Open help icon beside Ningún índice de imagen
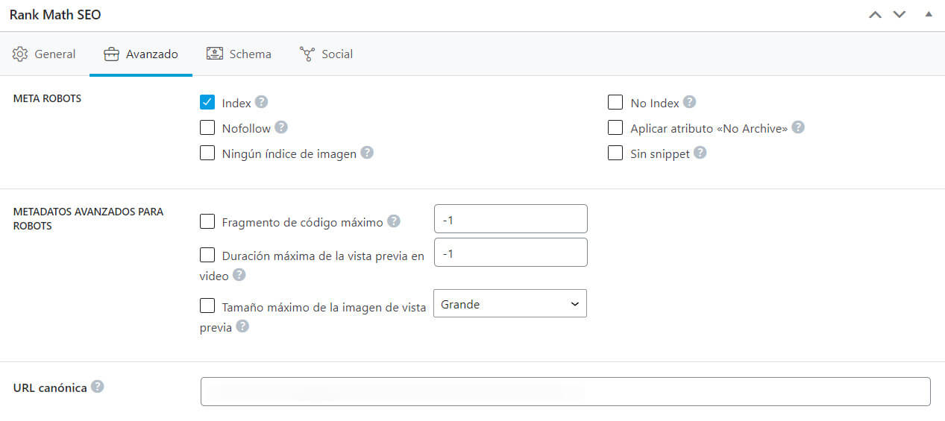 click(x=367, y=153)
